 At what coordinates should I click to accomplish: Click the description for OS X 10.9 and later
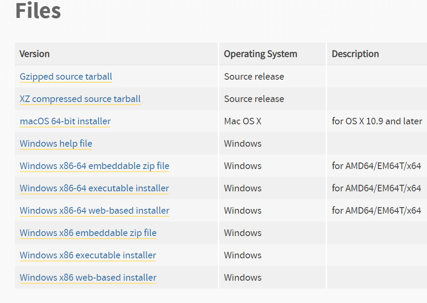coord(377,121)
